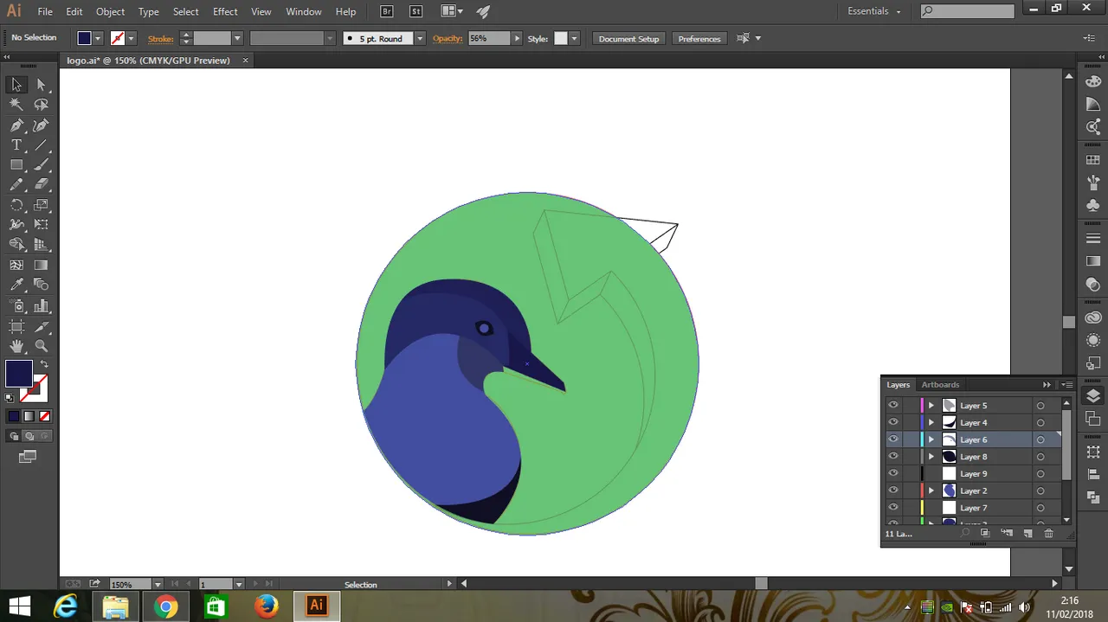Open the Object menu
Image resolution: width=1108 pixels, height=622 pixels.
(x=110, y=11)
